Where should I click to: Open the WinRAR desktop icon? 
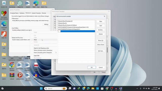[x=12, y=76]
